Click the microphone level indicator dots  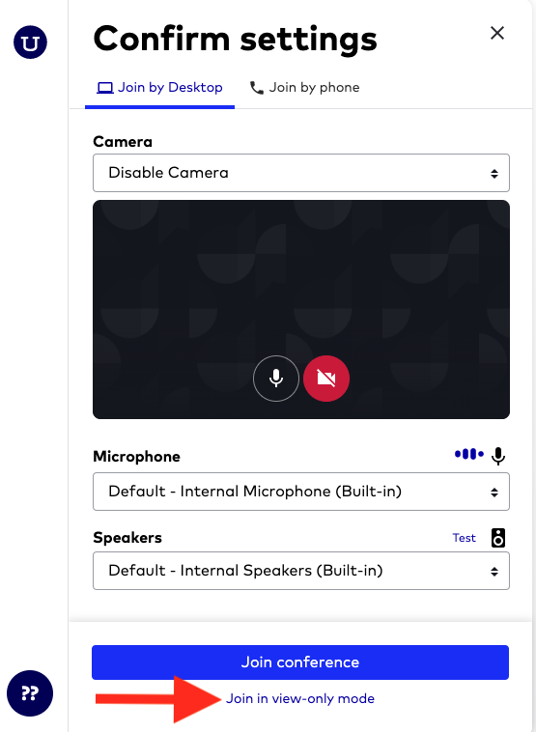click(x=469, y=454)
